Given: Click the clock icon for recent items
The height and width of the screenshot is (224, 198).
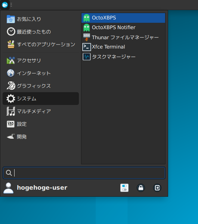Looking at the screenshot, I should (x=11, y=32).
